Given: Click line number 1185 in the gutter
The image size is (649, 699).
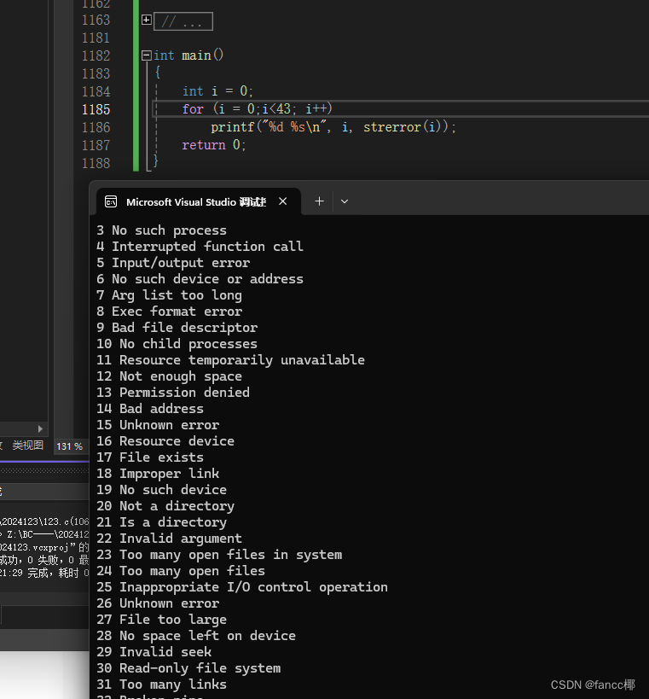Looking at the screenshot, I should pyautogui.click(x=96, y=109).
